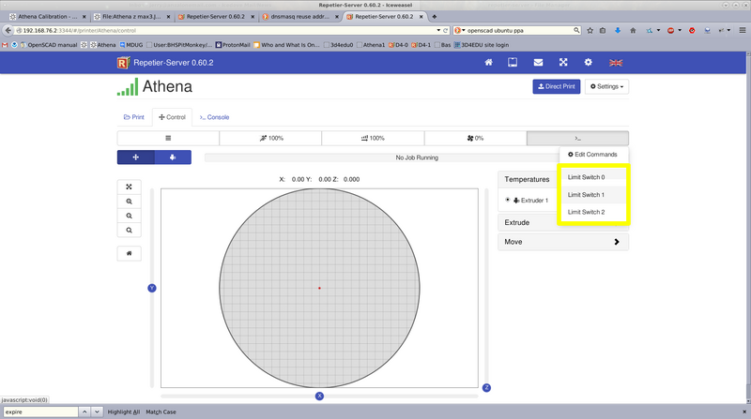Switch to dnsmasq reuse addr browser tab
Image resolution: width=751 pixels, height=419 pixels.
click(x=300, y=16)
